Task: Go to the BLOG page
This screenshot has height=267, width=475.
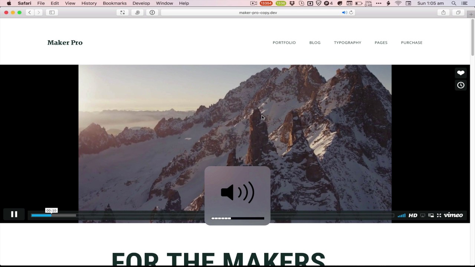Action: pyautogui.click(x=315, y=43)
